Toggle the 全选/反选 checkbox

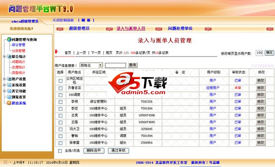tap(60, 151)
